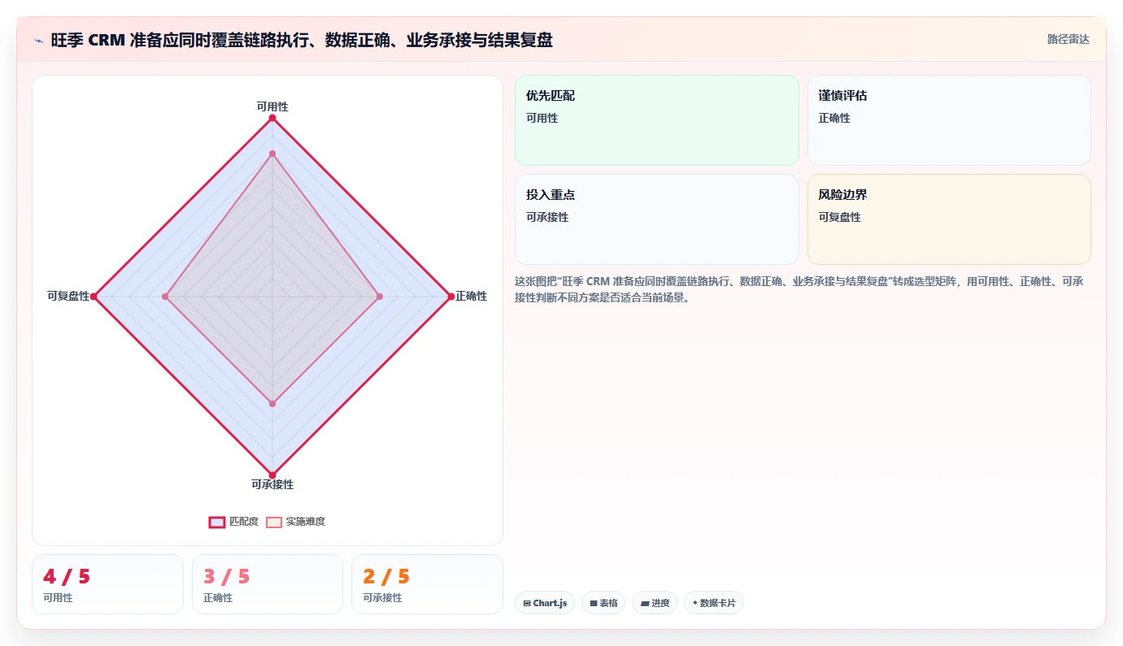Screen dimensions: 1123x646
Task: Click the 可复盘性 axis label left of radar
Action: pyautogui.click(x=68, y=296)
